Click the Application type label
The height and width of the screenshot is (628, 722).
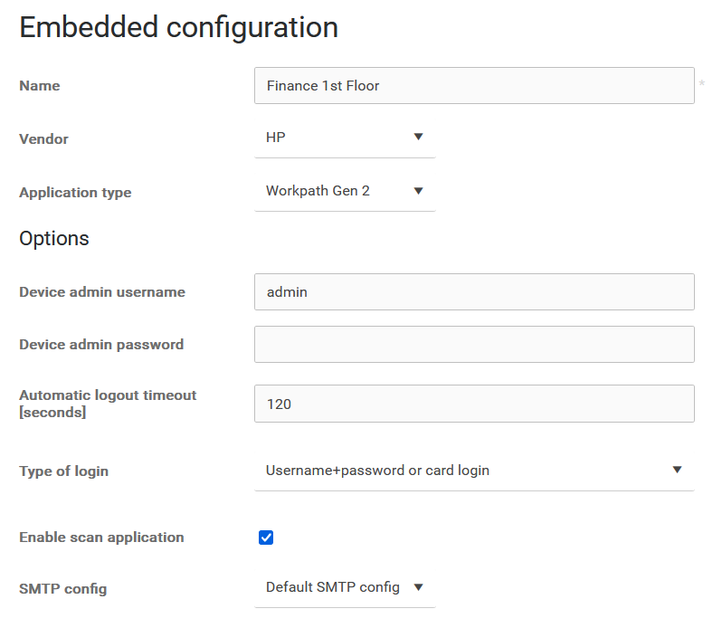coord(75,193)
